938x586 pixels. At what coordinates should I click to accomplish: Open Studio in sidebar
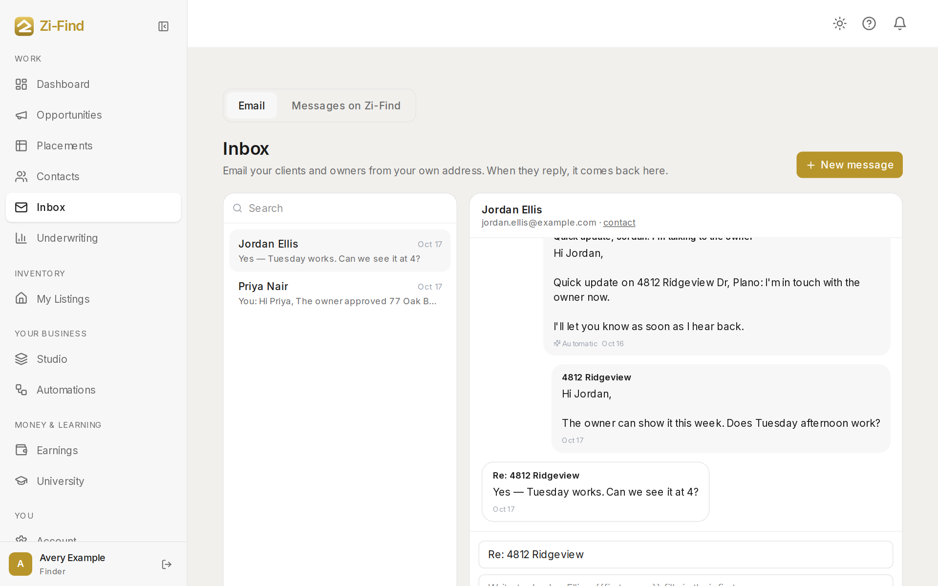point(93,359)
